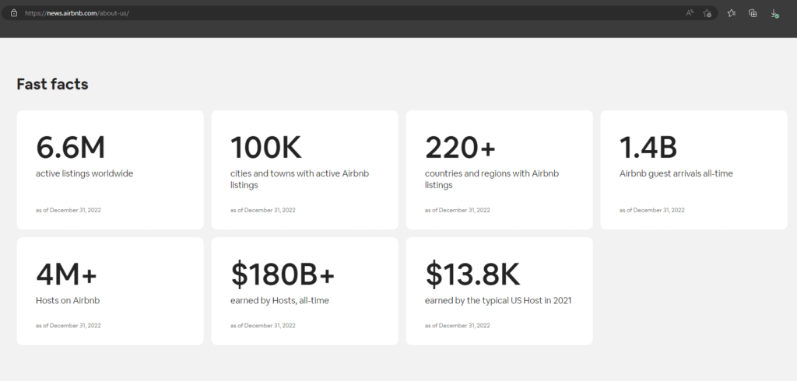Click the news.airbnb.com address bar URL
797x381 pixels.
[77, 12]
